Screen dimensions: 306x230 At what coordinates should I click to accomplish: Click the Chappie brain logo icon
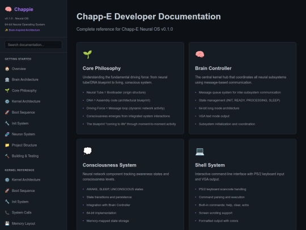(x=8, y=9)
